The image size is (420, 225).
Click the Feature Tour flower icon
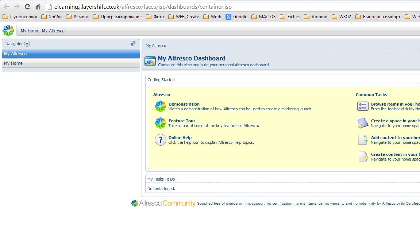click(x=160, y=123)
